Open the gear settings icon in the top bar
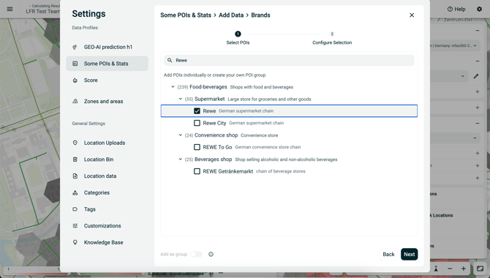 pyautogui.click(x=479, y=9)
